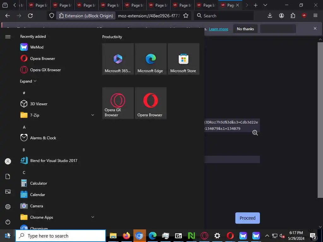Launch Opera GX Browser from Recently added list
The width and height of the screenshot is (323, 242).
coord(41,70)
